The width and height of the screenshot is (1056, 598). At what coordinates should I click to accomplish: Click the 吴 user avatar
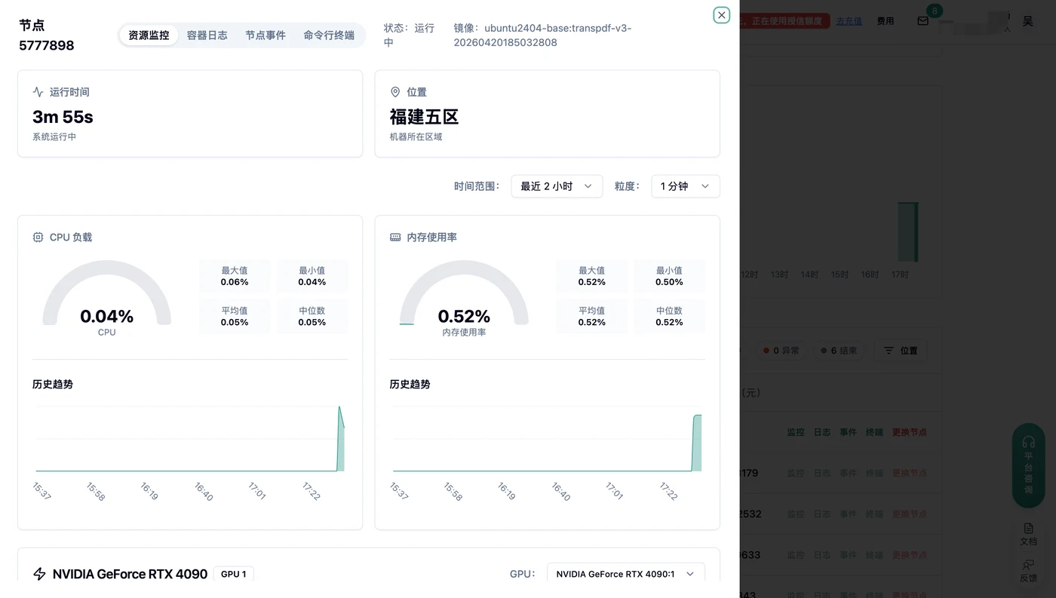pos(1027,21)
